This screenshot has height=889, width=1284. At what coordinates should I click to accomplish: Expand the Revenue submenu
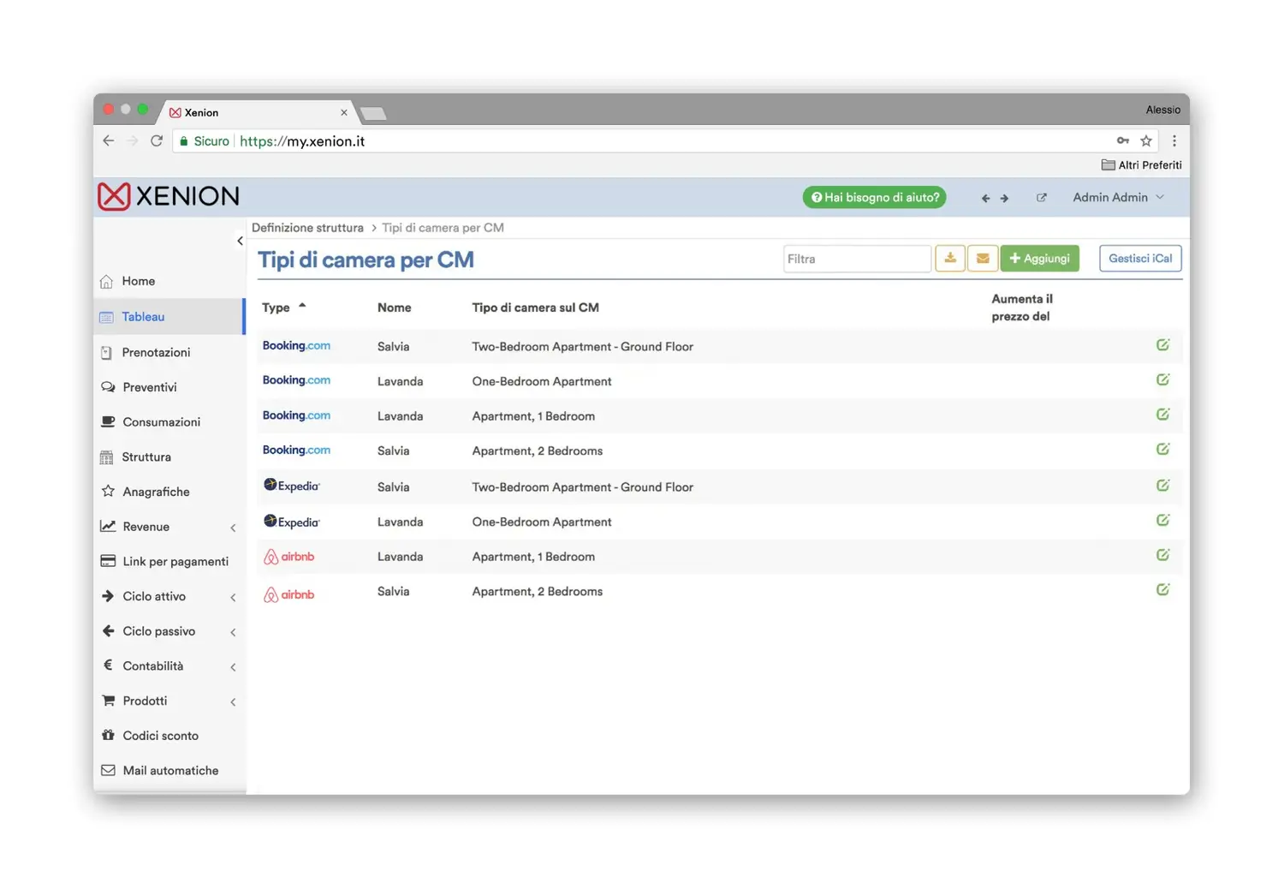(x=232, y=528)
